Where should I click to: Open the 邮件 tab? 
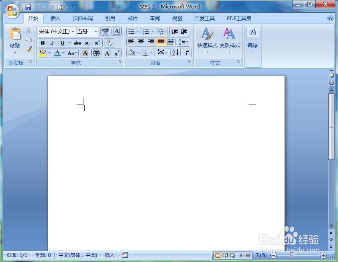[133, 19]
